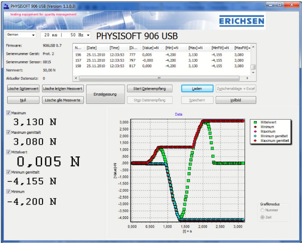Toggle the Maximum checkbox

pyautogui.click(x=8, y=113)
